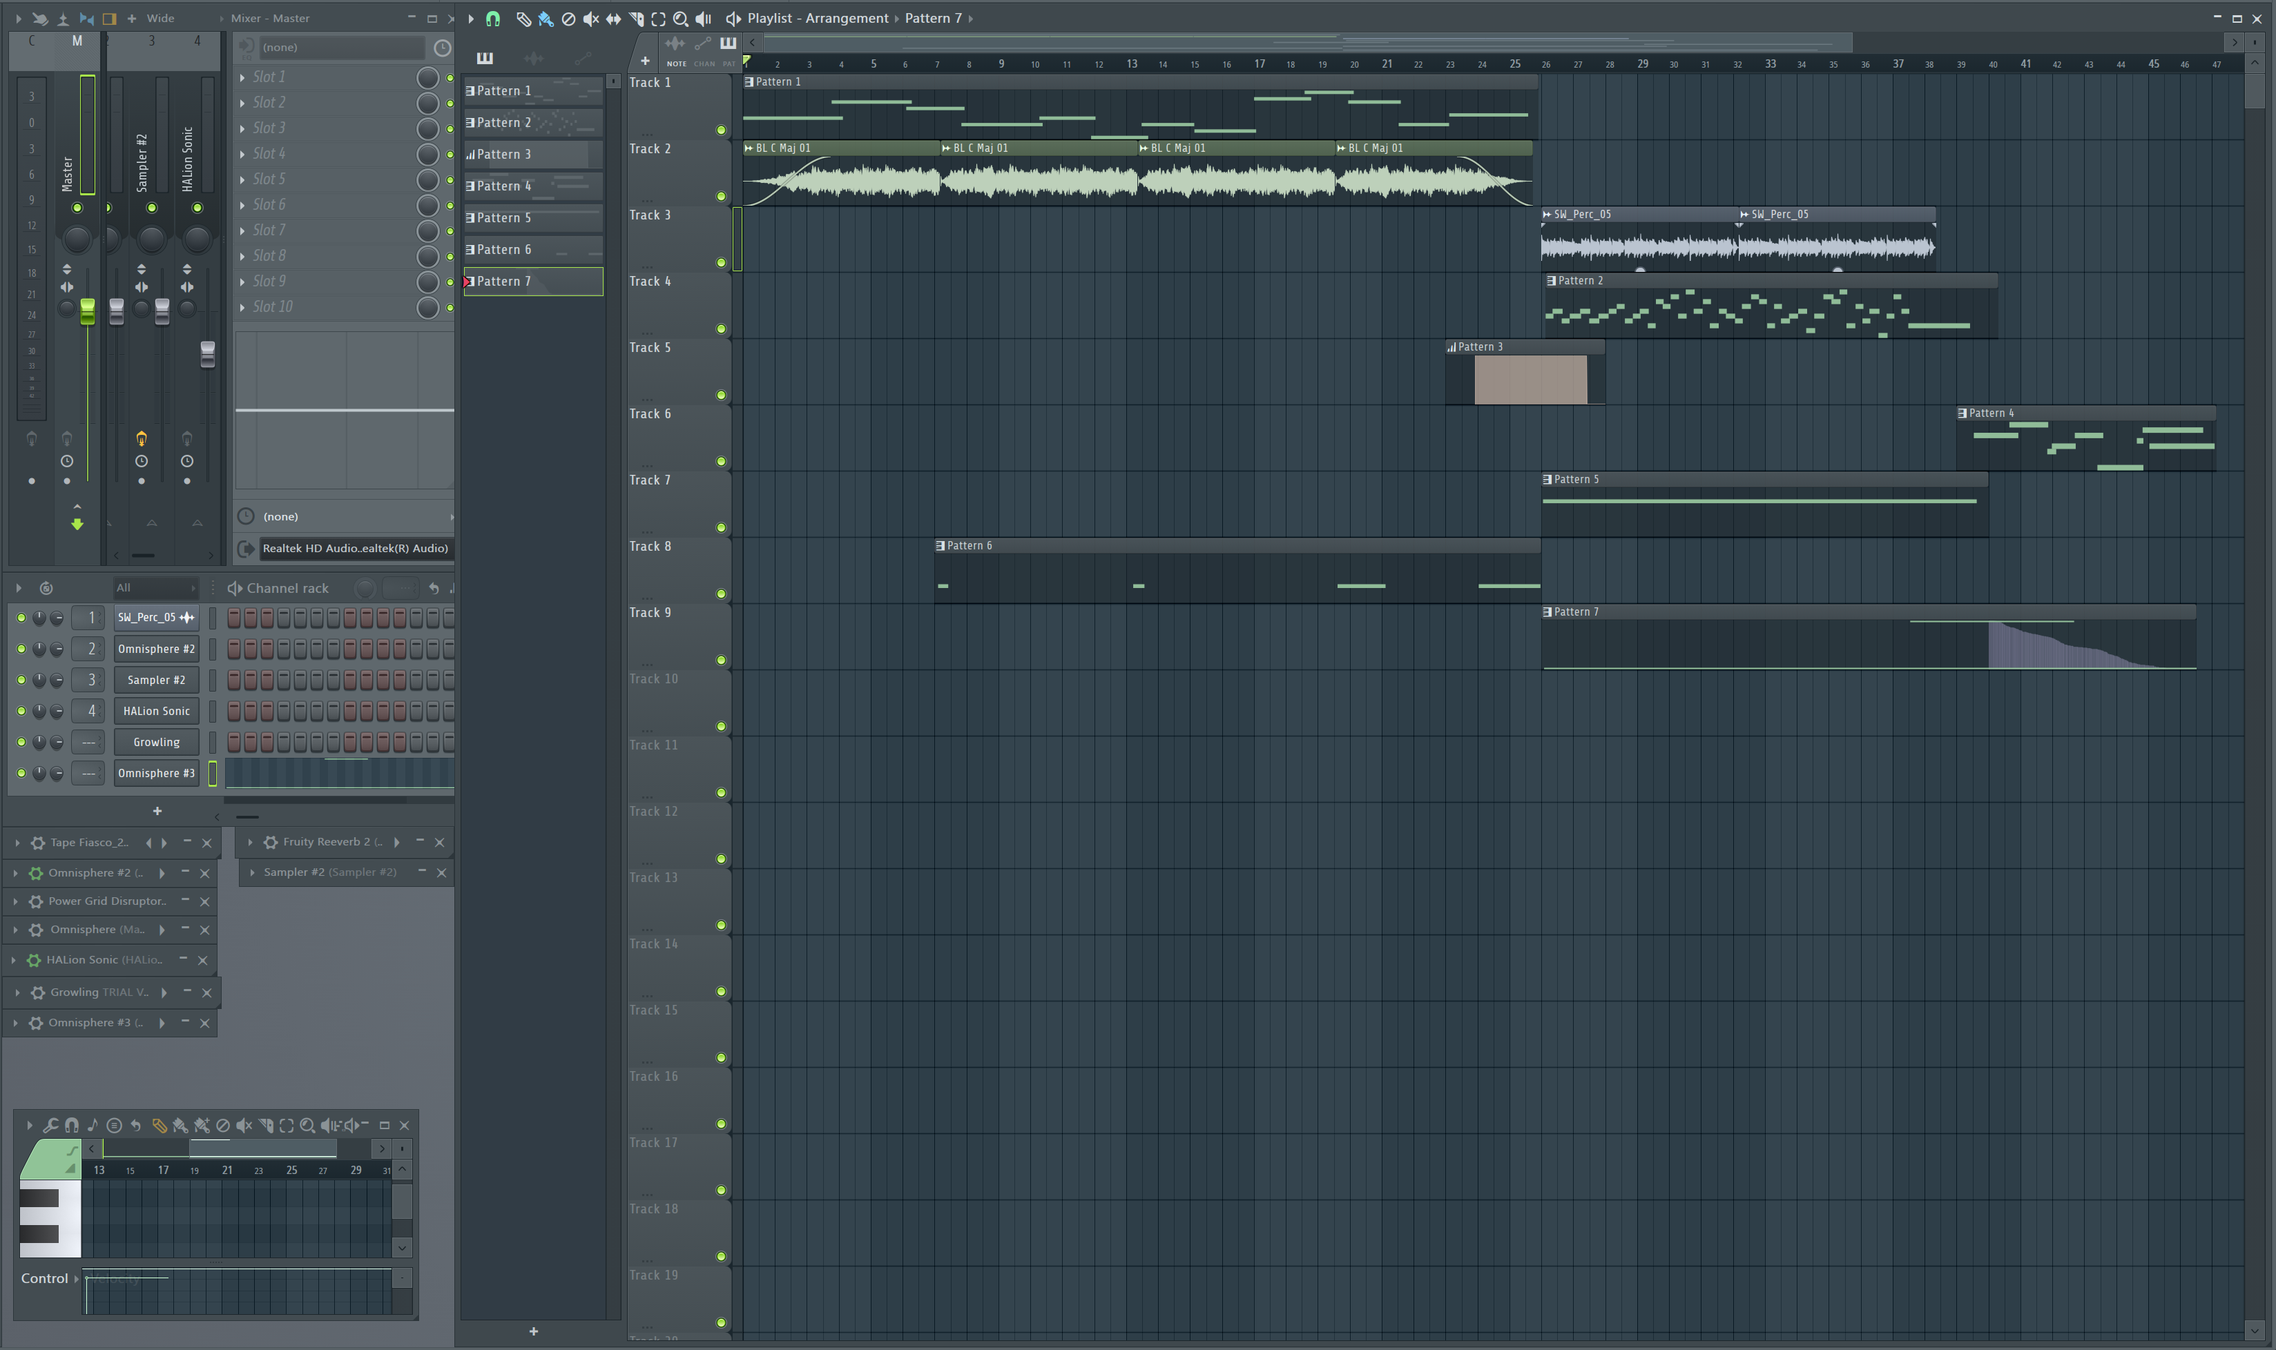Expand the Slot 3 effect menu arrow
The image size is (2276, 1350).
(242, 128)
